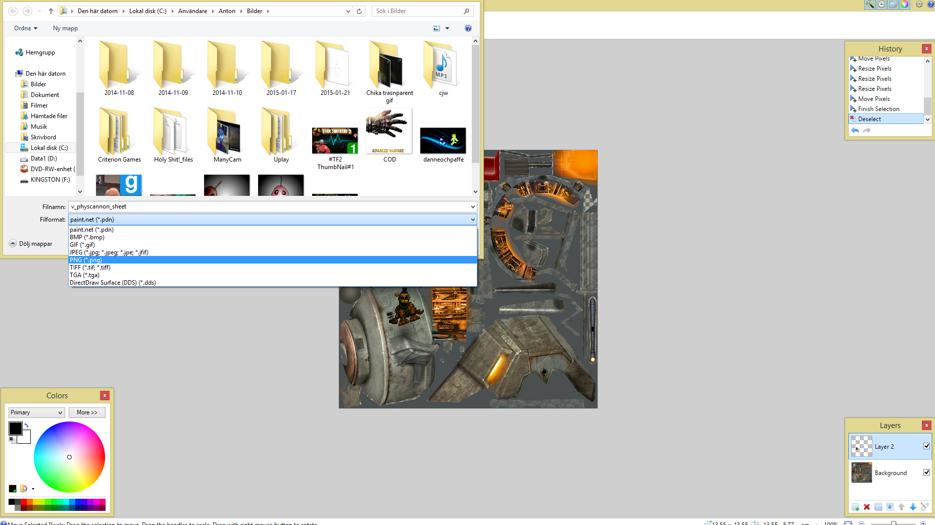The width and height of the screenshot is (935, 525).
Task: Close the Colors panel
Action: pyautogui.click(x=105, y=395)
